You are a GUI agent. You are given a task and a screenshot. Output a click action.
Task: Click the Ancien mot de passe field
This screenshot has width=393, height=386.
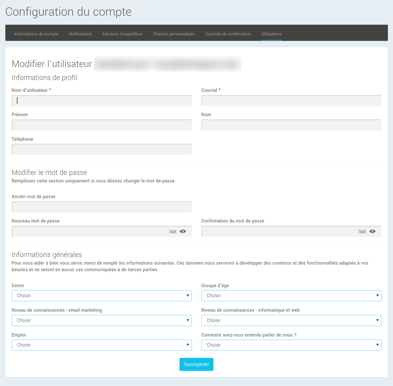(101, 207)
